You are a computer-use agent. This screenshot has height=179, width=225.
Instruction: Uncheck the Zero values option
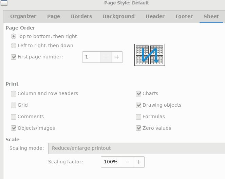[138, 128]
